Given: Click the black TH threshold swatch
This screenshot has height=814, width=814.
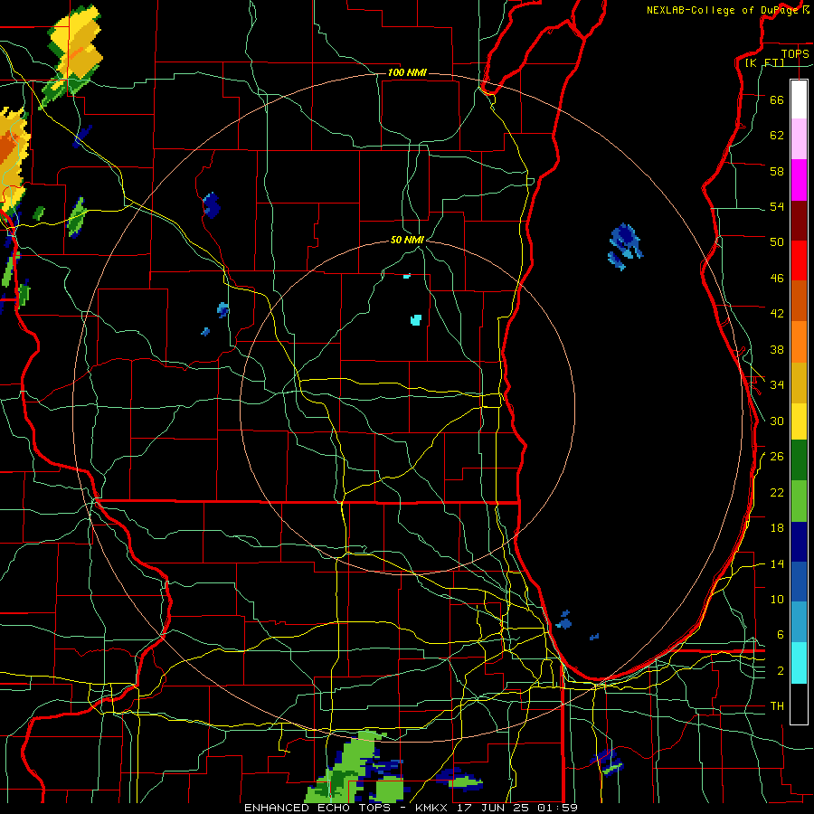Looking at the screenshot, I should (799, 704).
